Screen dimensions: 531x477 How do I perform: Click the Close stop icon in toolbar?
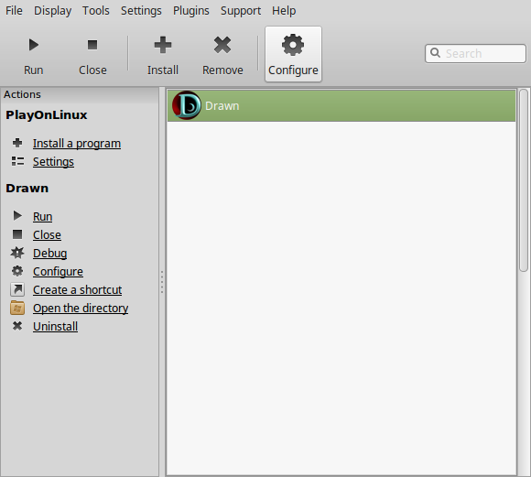(x=92, y=45)
